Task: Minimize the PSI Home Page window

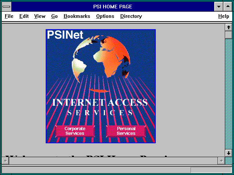Action: (x=219, y=7)
